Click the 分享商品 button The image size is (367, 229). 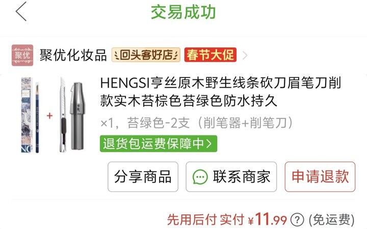pyautogui.click(x=143, y=177)
